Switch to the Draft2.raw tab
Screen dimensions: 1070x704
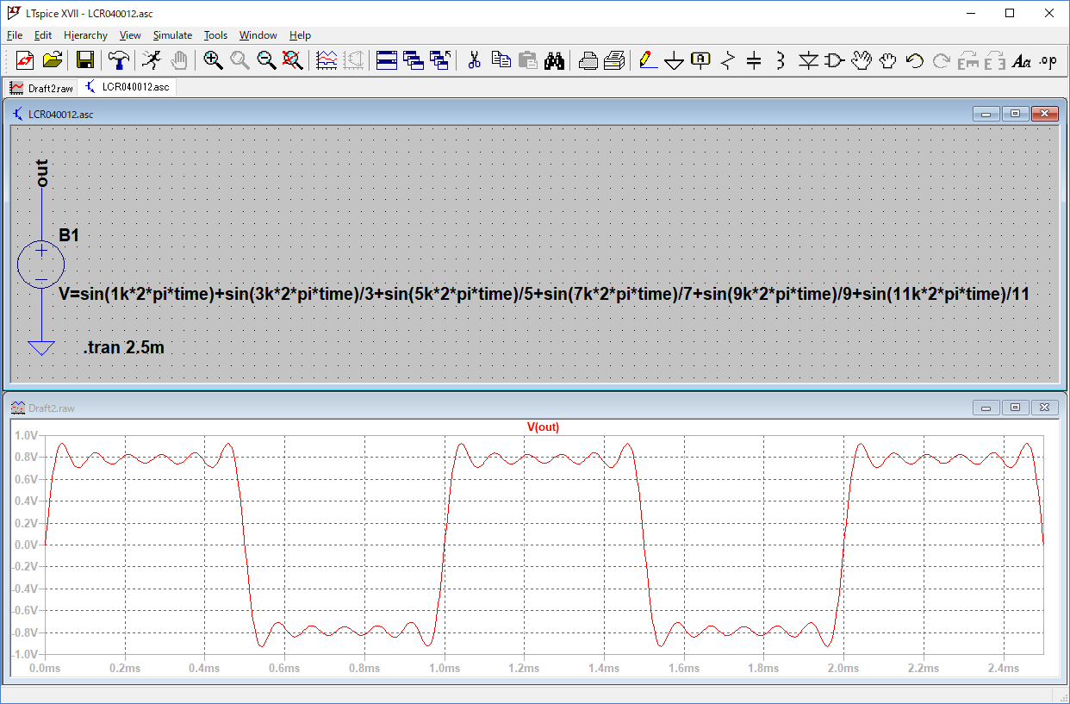point(40,87)
